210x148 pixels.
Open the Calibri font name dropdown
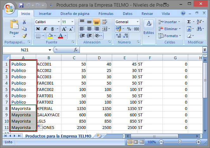click(x=59, y=22)
